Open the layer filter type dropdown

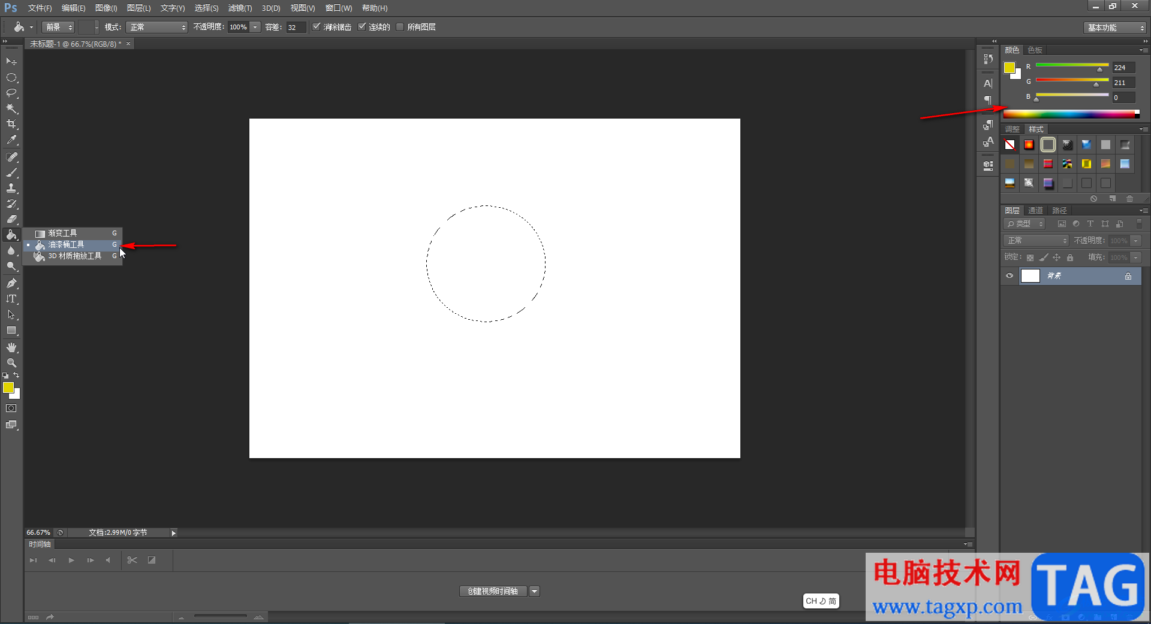pyautogui.click(x=1025, y=224)
